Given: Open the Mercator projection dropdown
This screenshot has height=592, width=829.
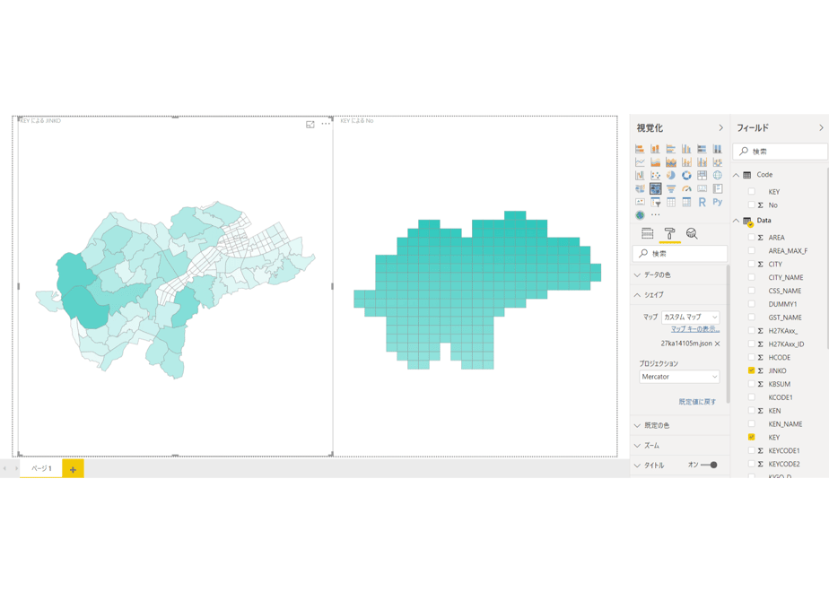Looking at the screenshot, I should [x=679, y=377].
